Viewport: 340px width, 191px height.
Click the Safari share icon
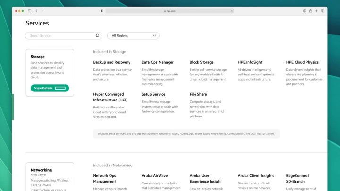(311, 11)
